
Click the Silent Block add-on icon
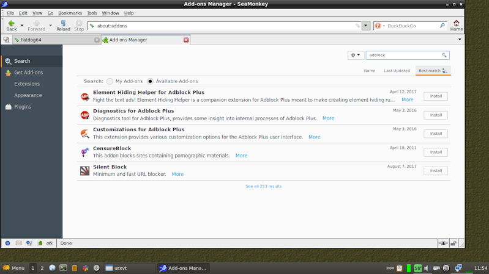click(x=85, y=171)
